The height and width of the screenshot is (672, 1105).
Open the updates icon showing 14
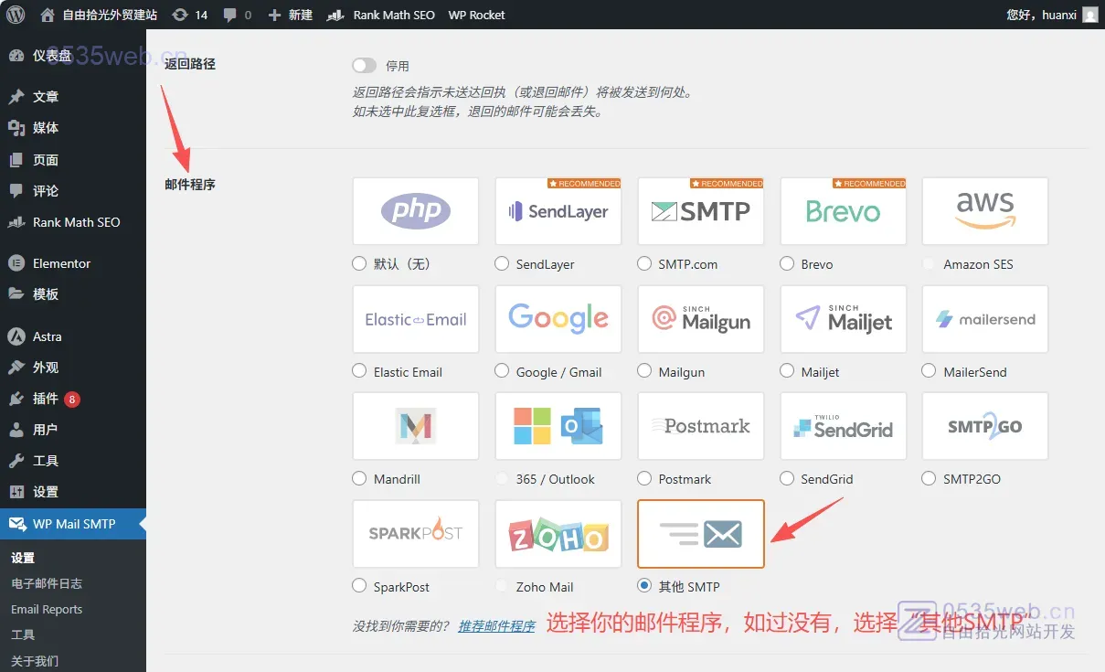pyautogui.click(x=181, y=15)
